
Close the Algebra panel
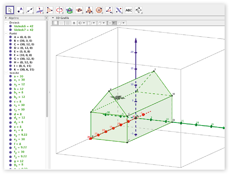point(46,18)
